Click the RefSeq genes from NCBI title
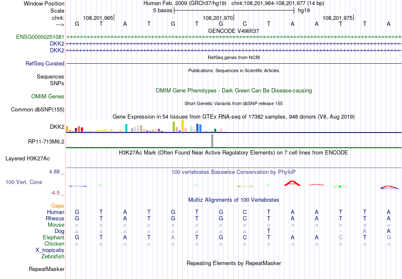Screen dimensions: 402x279 [234, 57]
